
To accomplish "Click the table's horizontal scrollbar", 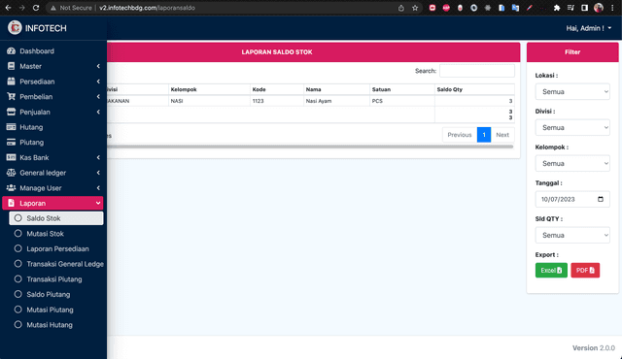I will (x=310, y=147).
